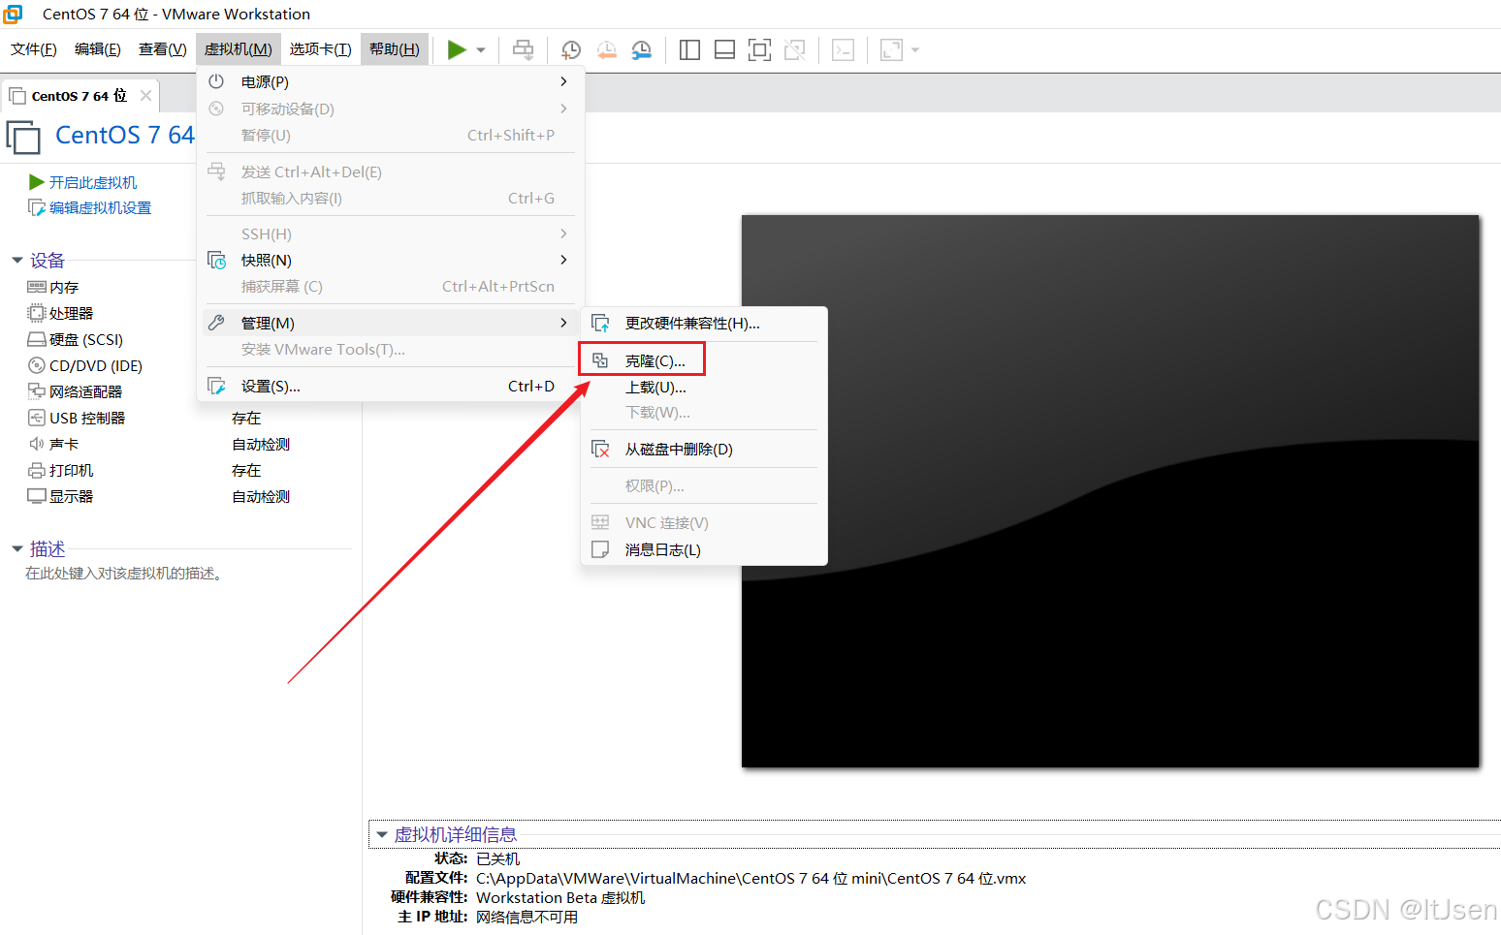Open the 编辑(E) menu

coord(98,49)
